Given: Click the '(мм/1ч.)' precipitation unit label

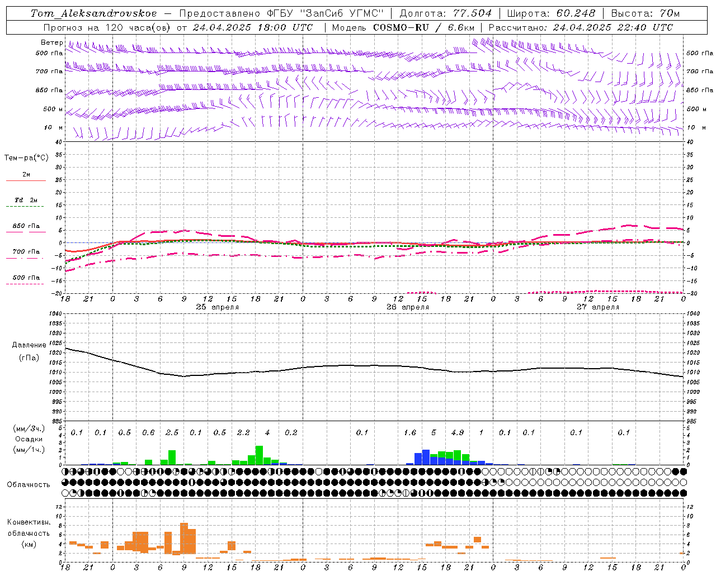Looking at the screenshot, I should (x=29, y=450).
